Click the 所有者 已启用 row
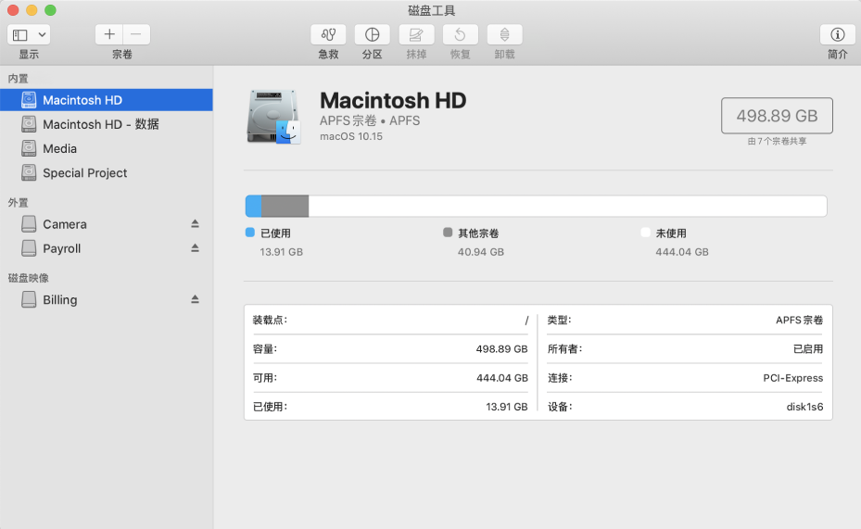 (x=685, y=349)
